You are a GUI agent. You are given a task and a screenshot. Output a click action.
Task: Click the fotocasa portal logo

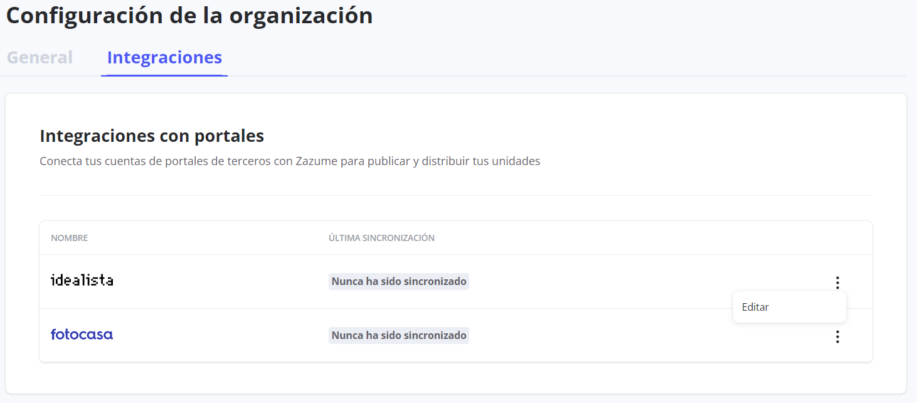(82, 335)
